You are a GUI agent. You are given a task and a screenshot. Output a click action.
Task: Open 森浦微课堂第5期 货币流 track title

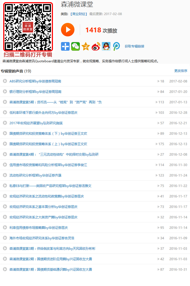tap(55, 102)
